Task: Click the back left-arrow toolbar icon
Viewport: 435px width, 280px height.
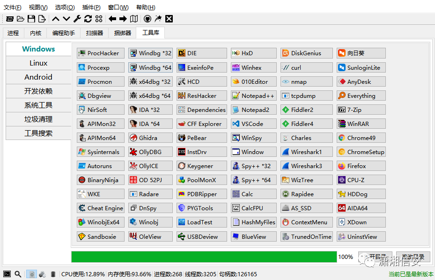Action: [112, 19]
